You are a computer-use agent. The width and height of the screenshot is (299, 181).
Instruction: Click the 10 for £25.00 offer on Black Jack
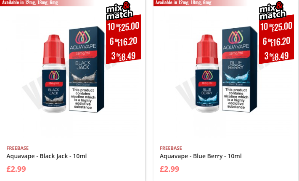[123, 27]
